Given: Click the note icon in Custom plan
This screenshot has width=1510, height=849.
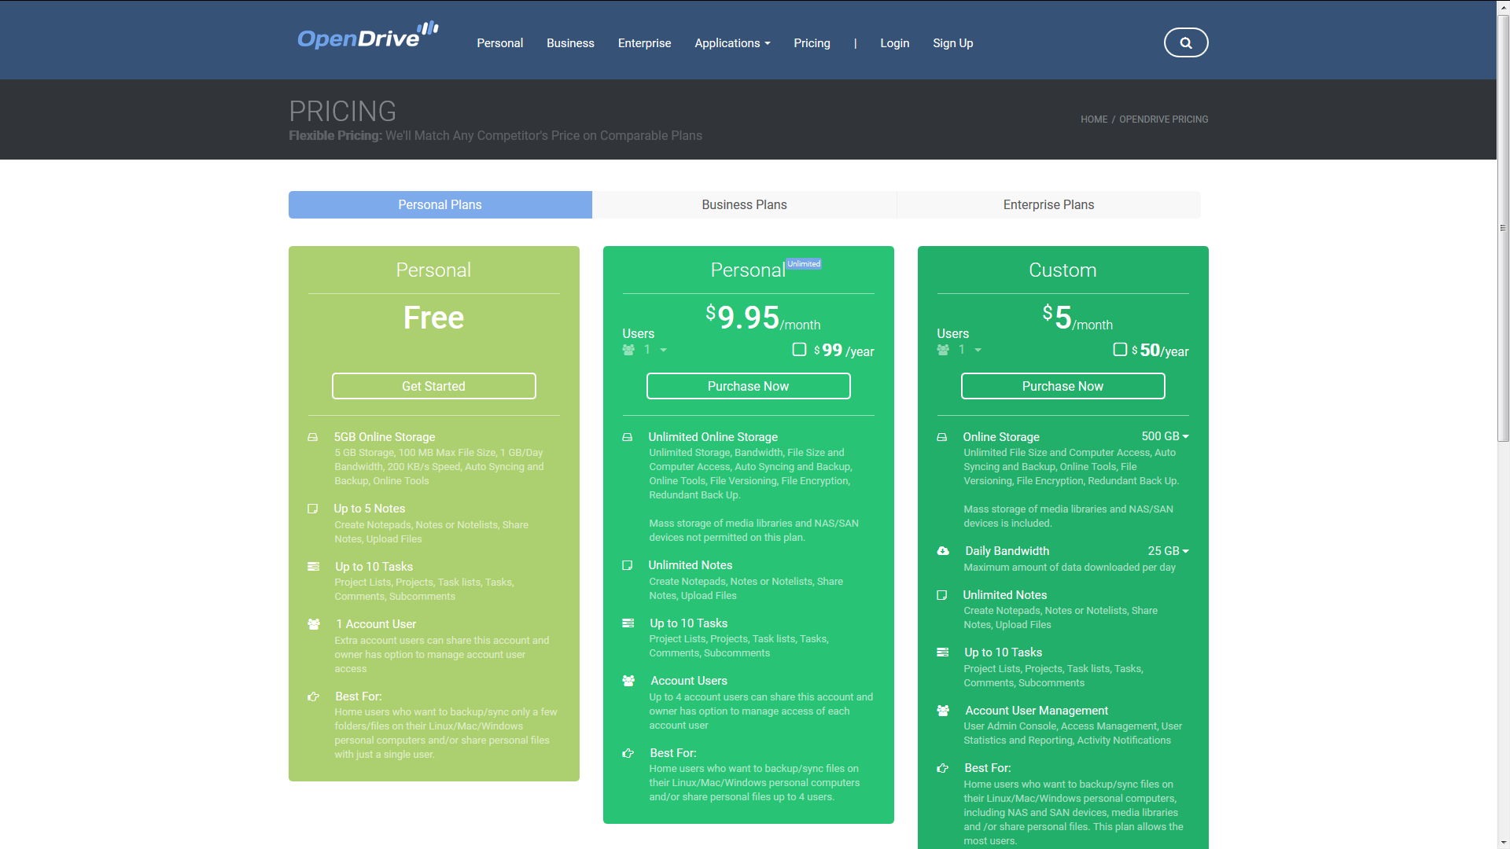Looking at the screenshot, I should tap(941, 595).
